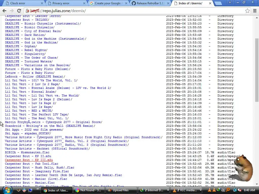Click the muted volume tray icon
This screenshot has width=259, height=194.
240,190
